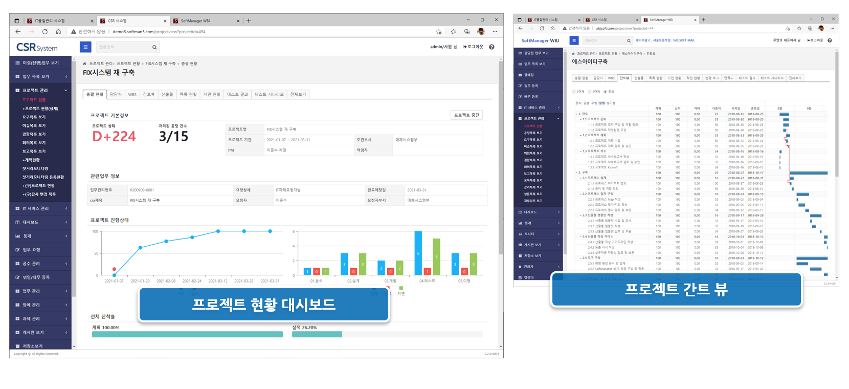Open the 변경 로그 tab in 에스아이티구축
The image size is (849, 389).
click(711, 78)
